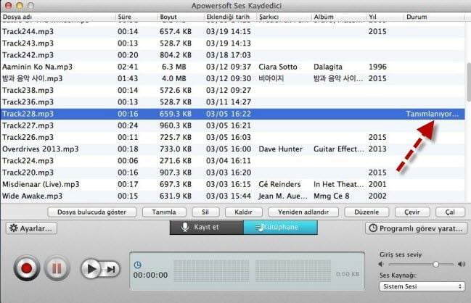Select Track228.mp3 row

[x=233, y=114]
